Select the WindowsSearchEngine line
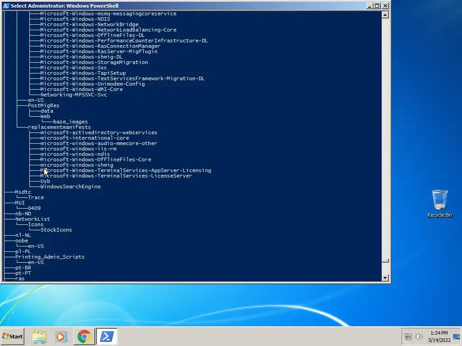The width and height of the screenshot is (462, 346). pyautogui.click(x=70, y=187)
